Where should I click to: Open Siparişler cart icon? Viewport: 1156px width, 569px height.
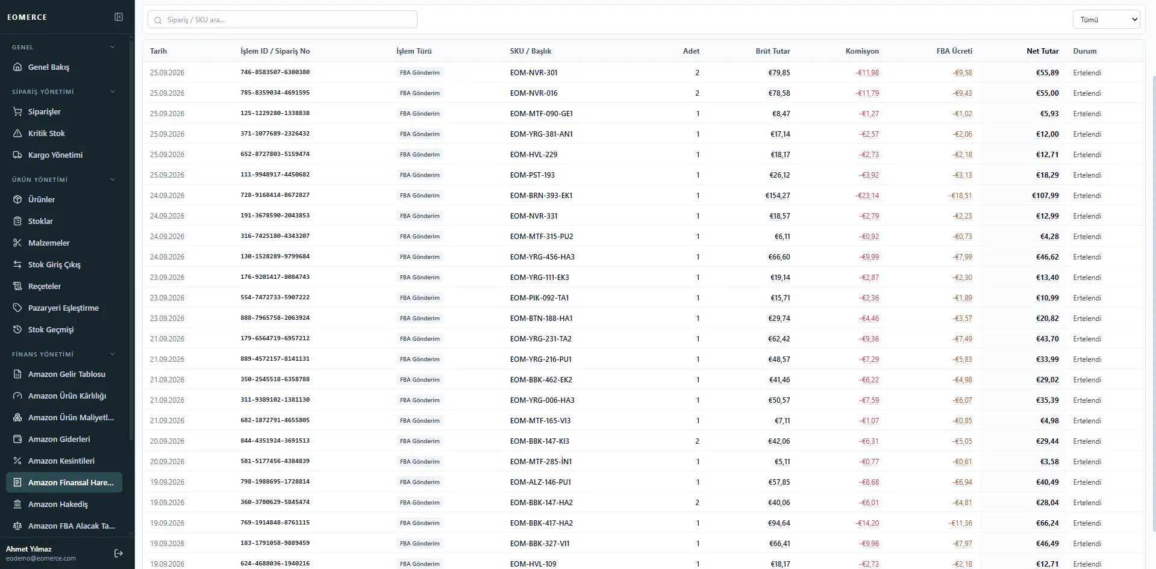(x=17, y=111)
